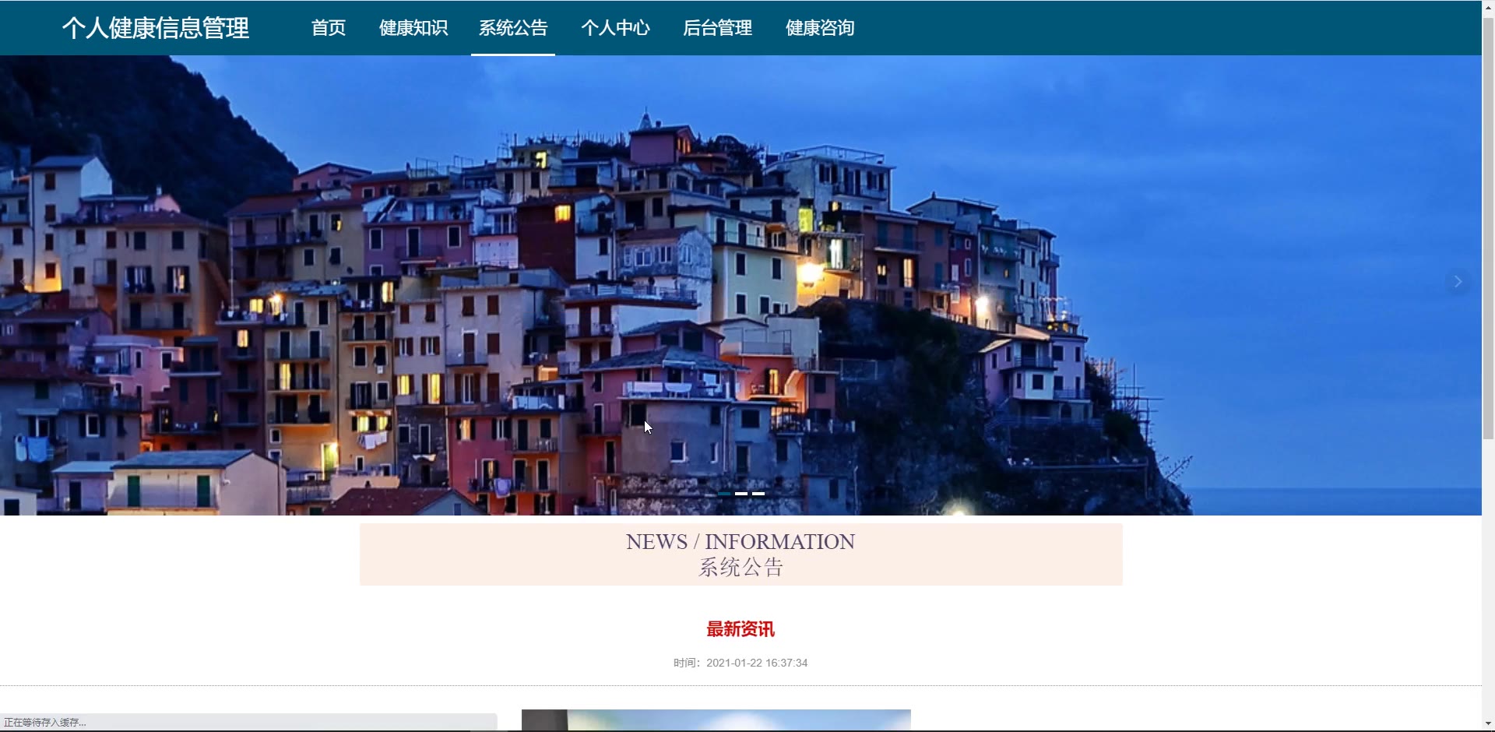
Task: Click the article image below the divider
Action: coord(716,720)
